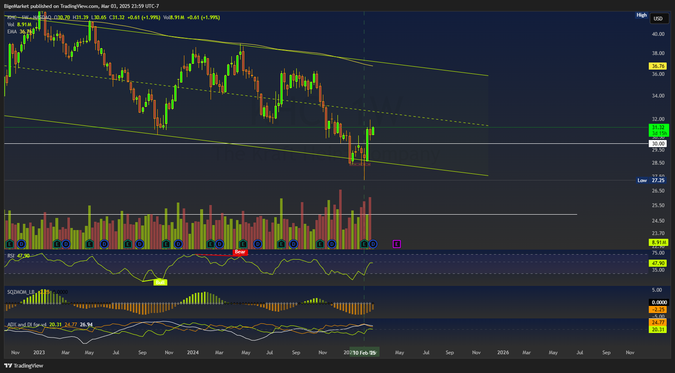Click the earnings E marker above Nov 2023
675x373 pixels.
166,244
